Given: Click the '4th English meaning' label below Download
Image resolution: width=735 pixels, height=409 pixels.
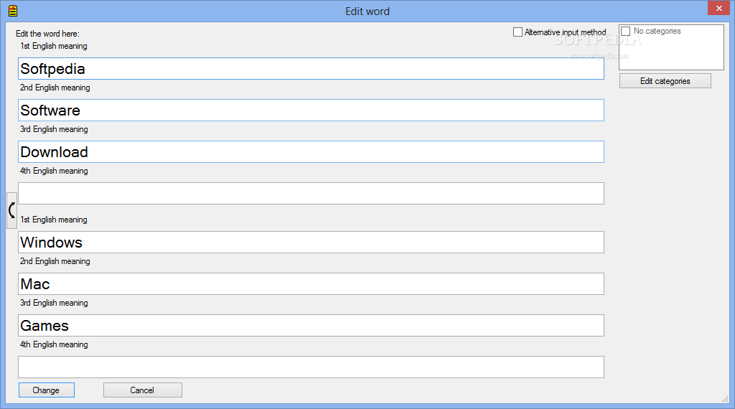Looking at the screenshot, I should tap(54, 171).
